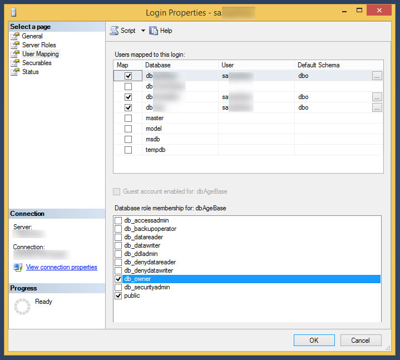Toggle Map checkbox for master database
Viewport: 400px width, 360px height.
[128, 118]
